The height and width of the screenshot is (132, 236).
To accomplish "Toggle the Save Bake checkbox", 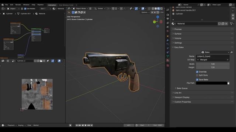I will pos(197,80).
